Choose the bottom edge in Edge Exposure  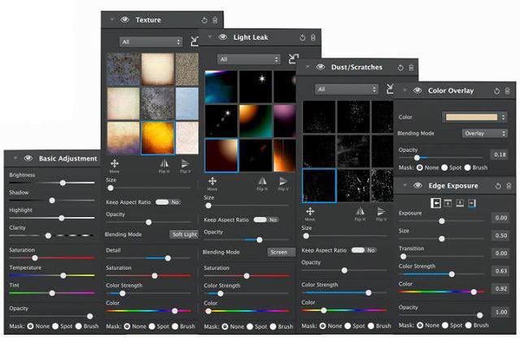(460, 203)
